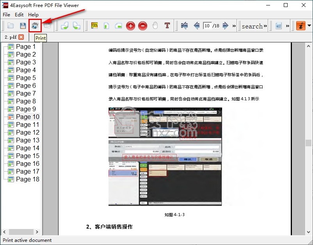Go to first page arrow icon
Viewport: 313px width, 245px height.
(x=184, y=25)
